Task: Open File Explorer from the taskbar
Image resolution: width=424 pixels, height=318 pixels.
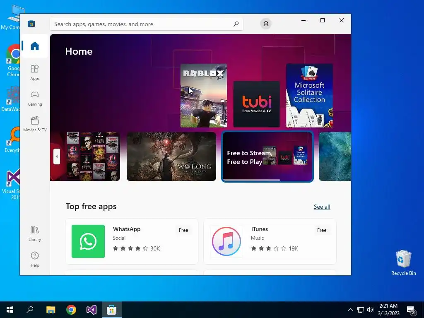Action: pos(51,310)
